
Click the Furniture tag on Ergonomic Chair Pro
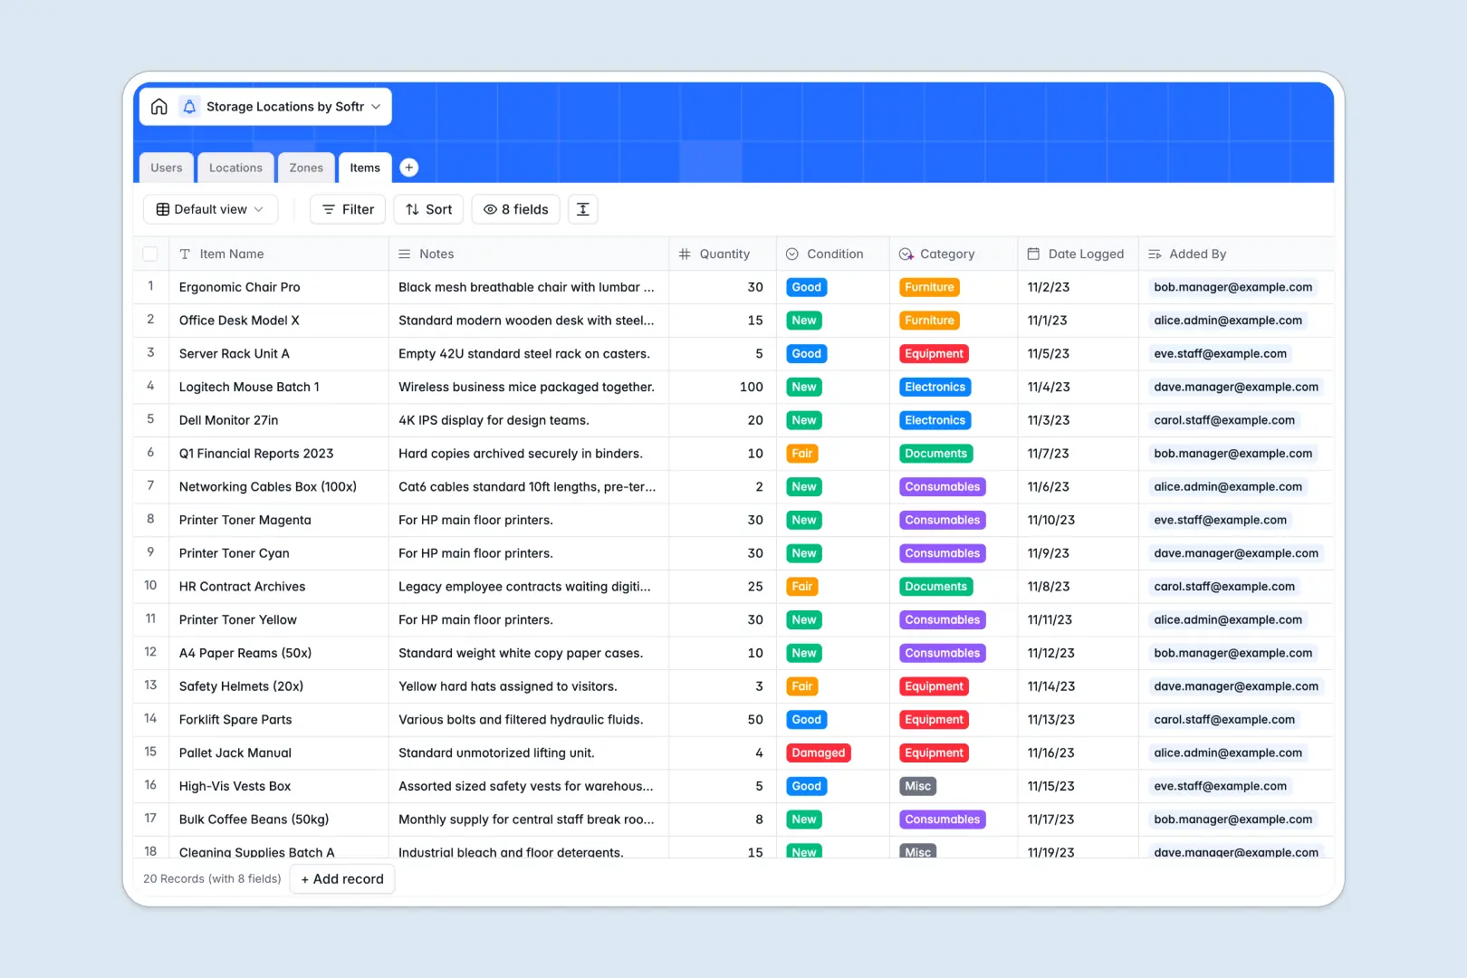929,287
